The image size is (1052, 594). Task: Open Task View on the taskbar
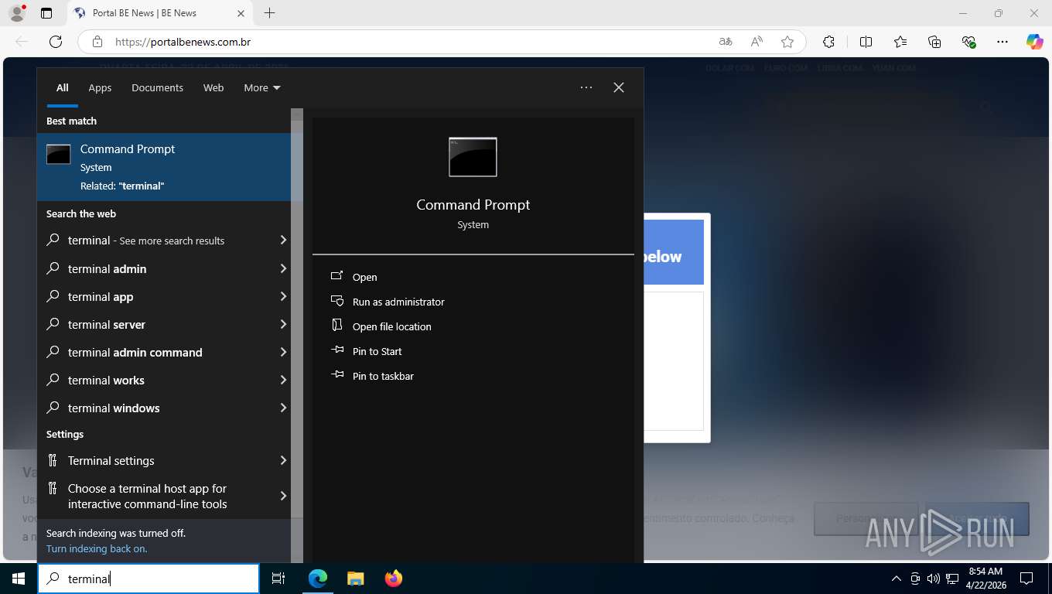[x=278, y=578]
